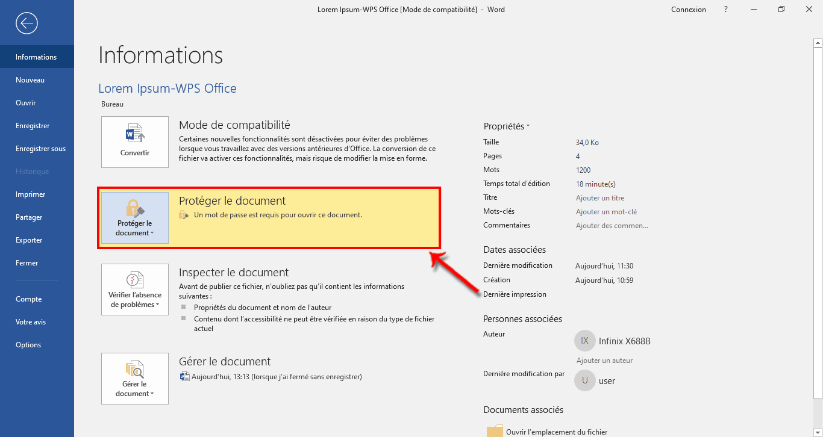Click the scrollbar up arrow
Image resolution: width=823 pixels, height=437 pixels.
point(818,43)
